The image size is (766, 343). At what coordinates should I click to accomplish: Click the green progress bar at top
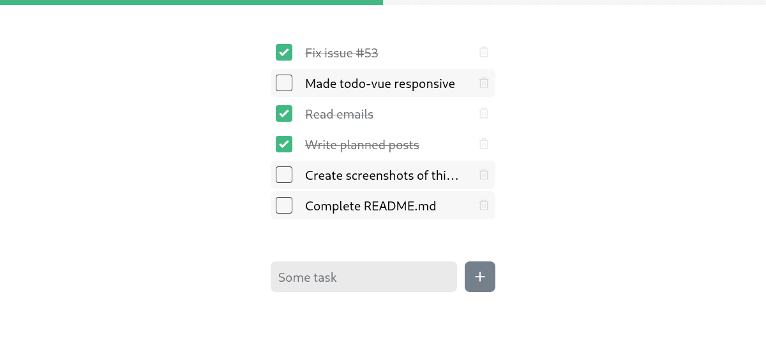191,3
